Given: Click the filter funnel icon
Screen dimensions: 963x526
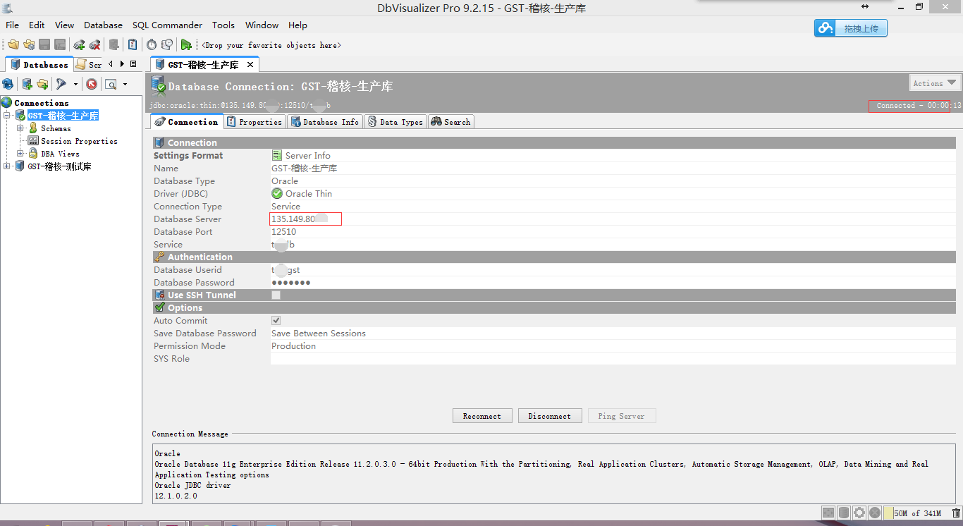Looking at the screenshot, I should pyautogui.click(x=61, y=84).
